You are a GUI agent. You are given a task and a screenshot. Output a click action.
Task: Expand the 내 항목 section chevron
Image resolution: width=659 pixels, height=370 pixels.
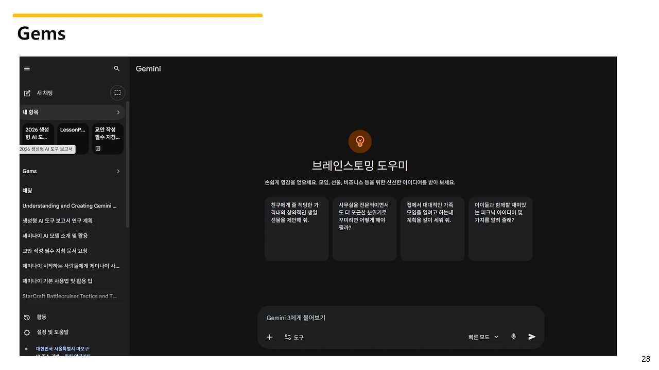(118, 112)
